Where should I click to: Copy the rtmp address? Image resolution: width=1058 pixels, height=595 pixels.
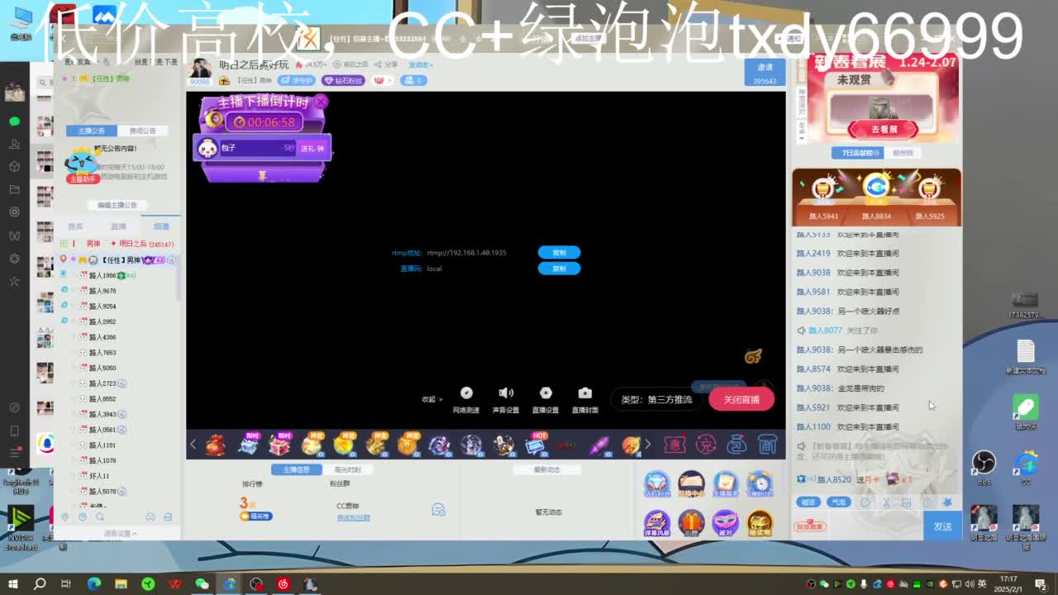[560, 252]
